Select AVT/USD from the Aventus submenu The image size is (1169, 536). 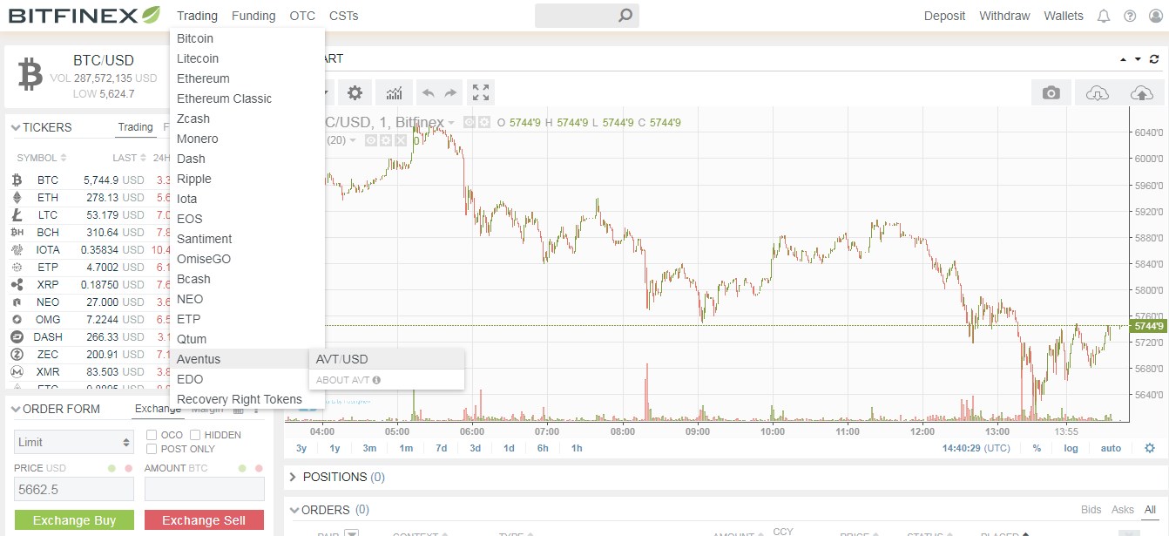(341, 358)
